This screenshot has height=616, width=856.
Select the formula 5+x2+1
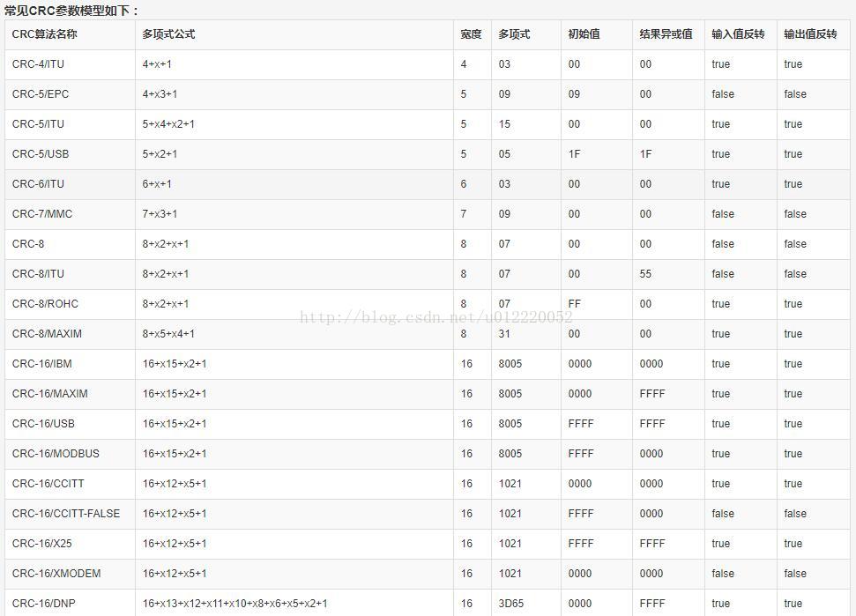point(160,154)
